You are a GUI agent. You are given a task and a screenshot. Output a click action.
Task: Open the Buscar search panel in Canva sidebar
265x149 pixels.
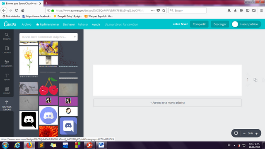[x=7, y=36]
